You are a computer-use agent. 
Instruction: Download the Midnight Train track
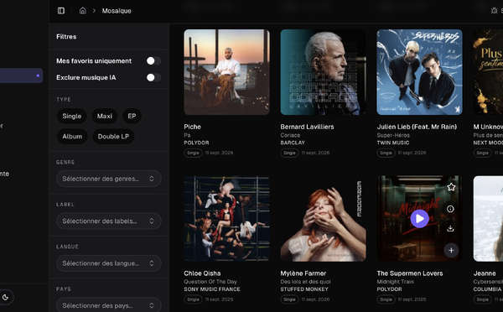[450, 228]
